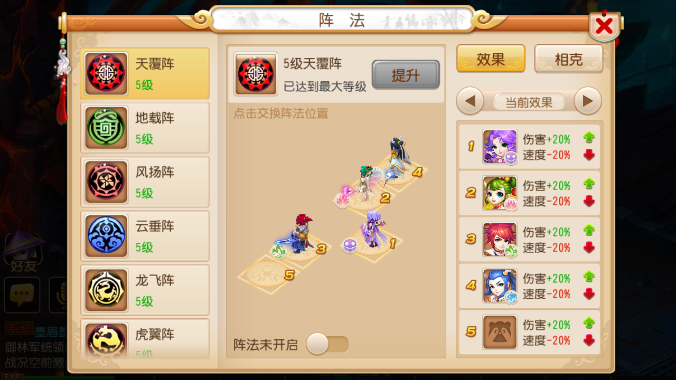Select red-haired character portrait in slot 3
This screenshot has height=380, width=676.
point(500,240)
